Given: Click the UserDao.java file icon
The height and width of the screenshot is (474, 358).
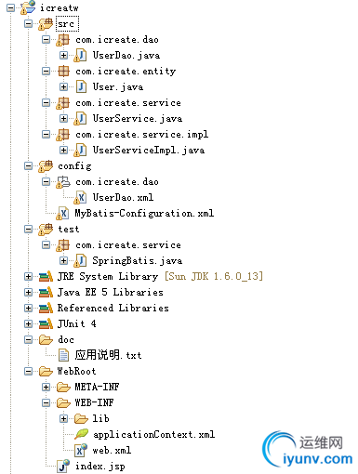Looking at the screenshot, I should click(80, 55).
